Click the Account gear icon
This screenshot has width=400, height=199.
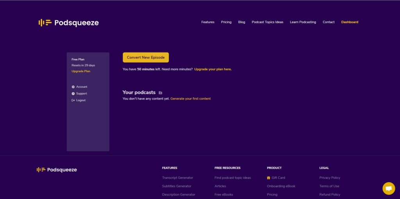tap(73, 87)
